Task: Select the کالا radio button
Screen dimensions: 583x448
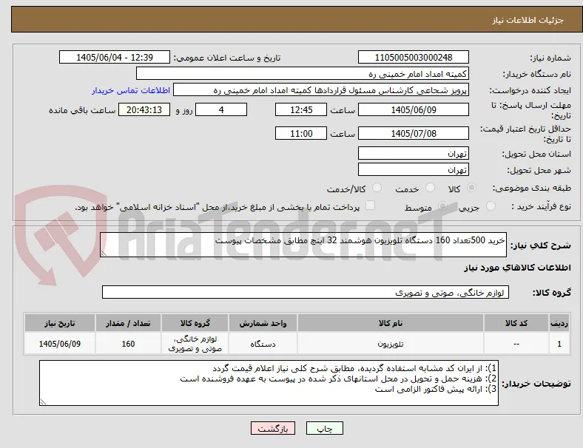Action: (471, 188)
